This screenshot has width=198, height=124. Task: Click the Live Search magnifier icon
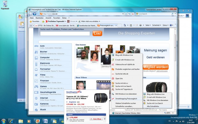point(172,14)
